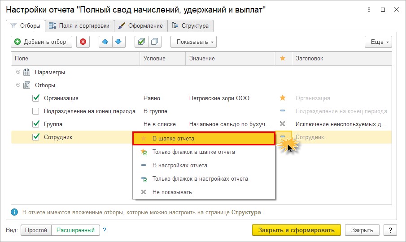Expand the Параметры tree node
406x242 pixels.
pyautogui.click(x=18, y=72)
